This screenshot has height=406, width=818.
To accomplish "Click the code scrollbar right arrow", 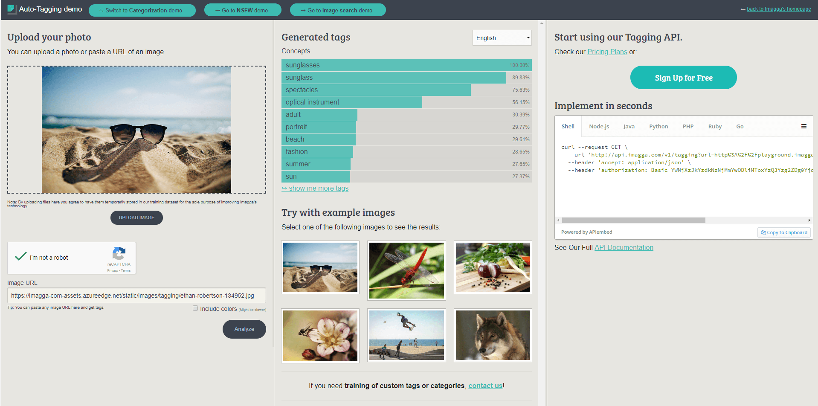I will (x=809, y=220).
